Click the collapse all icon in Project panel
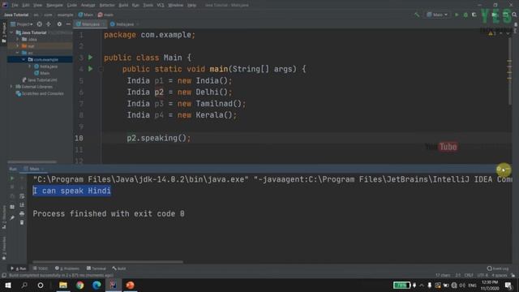519x292 pixels. tap(49, 24)
